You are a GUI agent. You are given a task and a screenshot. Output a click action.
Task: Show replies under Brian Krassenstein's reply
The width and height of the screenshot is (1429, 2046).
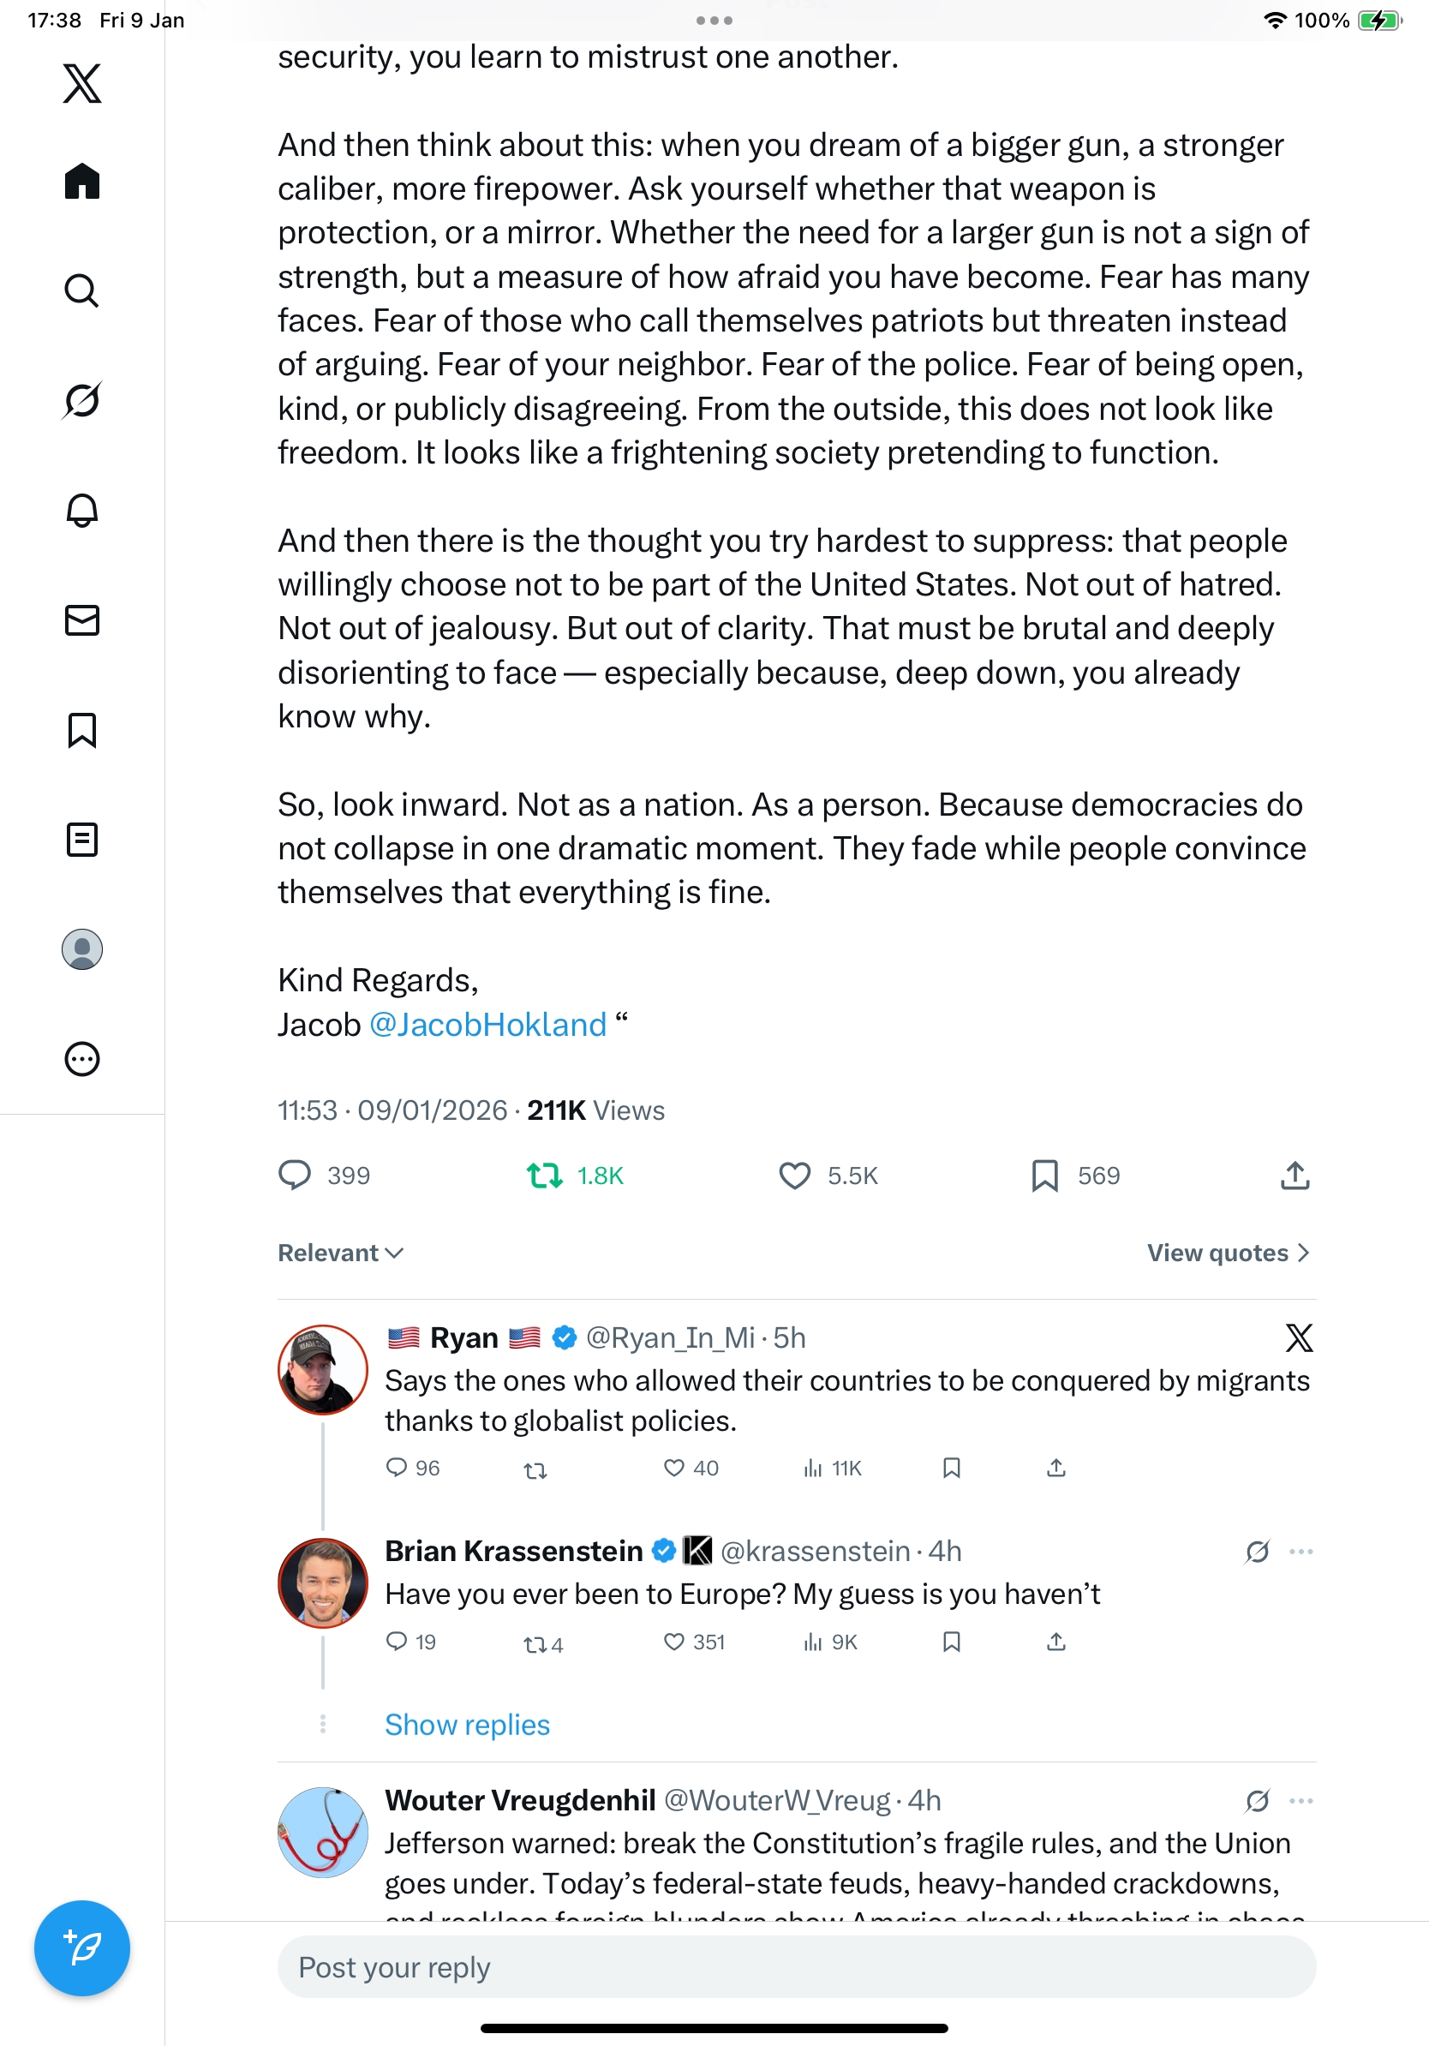pos(467,1725)
